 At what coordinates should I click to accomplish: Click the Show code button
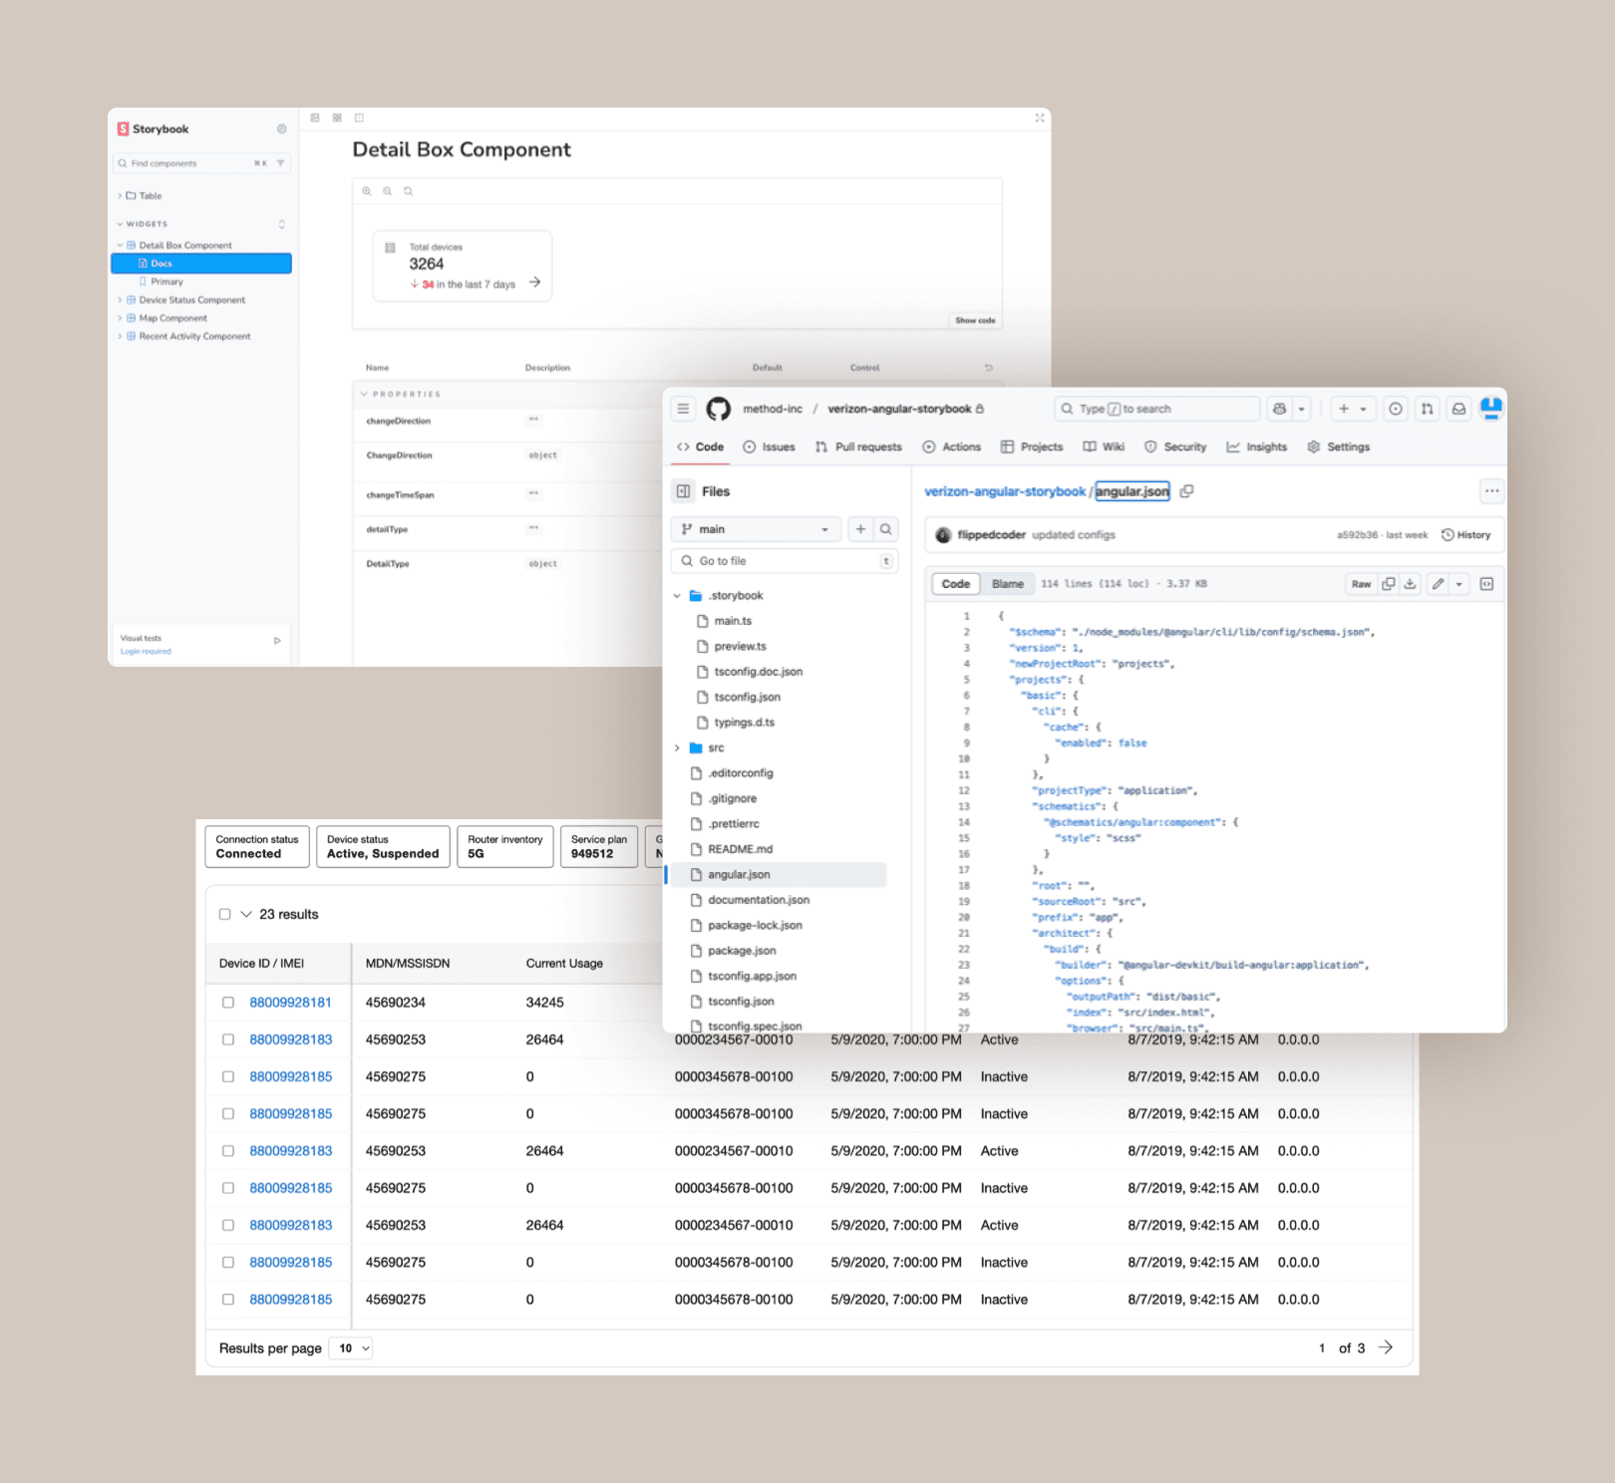pos(974,320)
